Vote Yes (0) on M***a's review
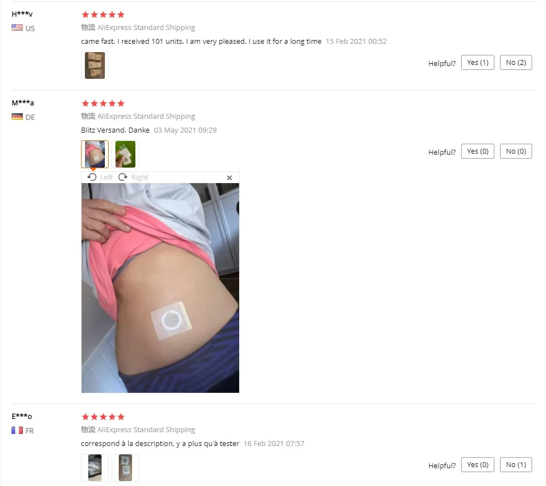This screenshot has height=486, width=546. click(477, 151)
